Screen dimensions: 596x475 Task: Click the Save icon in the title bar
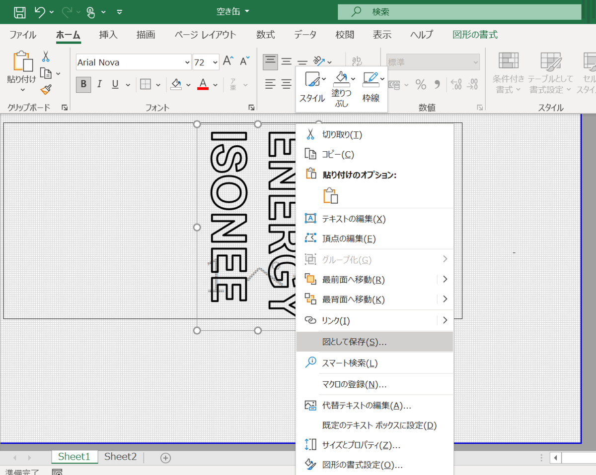pyautogui.click(x=19, y=11)
